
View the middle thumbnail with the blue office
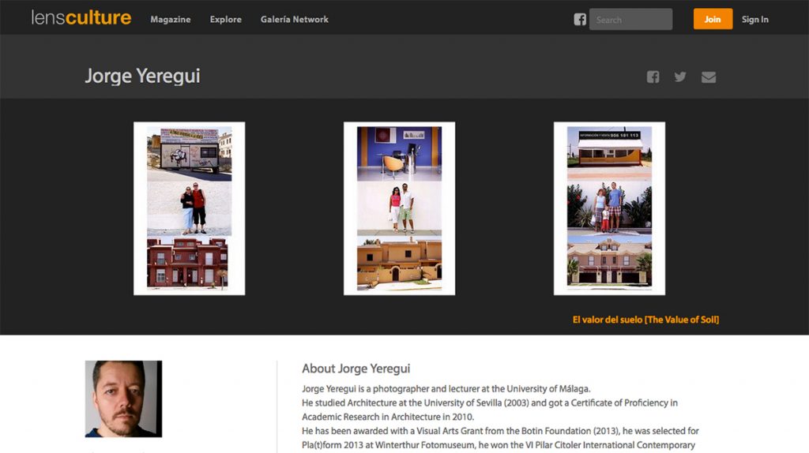tap(399, 208)
